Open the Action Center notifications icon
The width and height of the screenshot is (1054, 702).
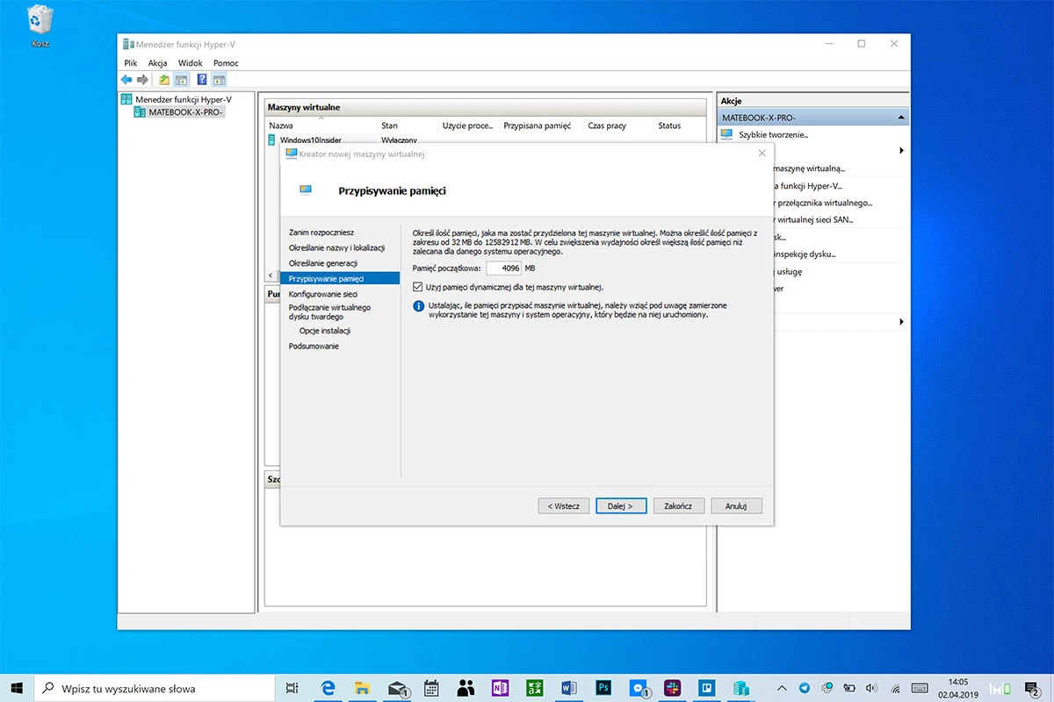point(1033,688)
